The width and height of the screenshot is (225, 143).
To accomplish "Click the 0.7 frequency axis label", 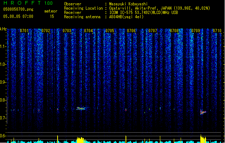I will point(3,118).
